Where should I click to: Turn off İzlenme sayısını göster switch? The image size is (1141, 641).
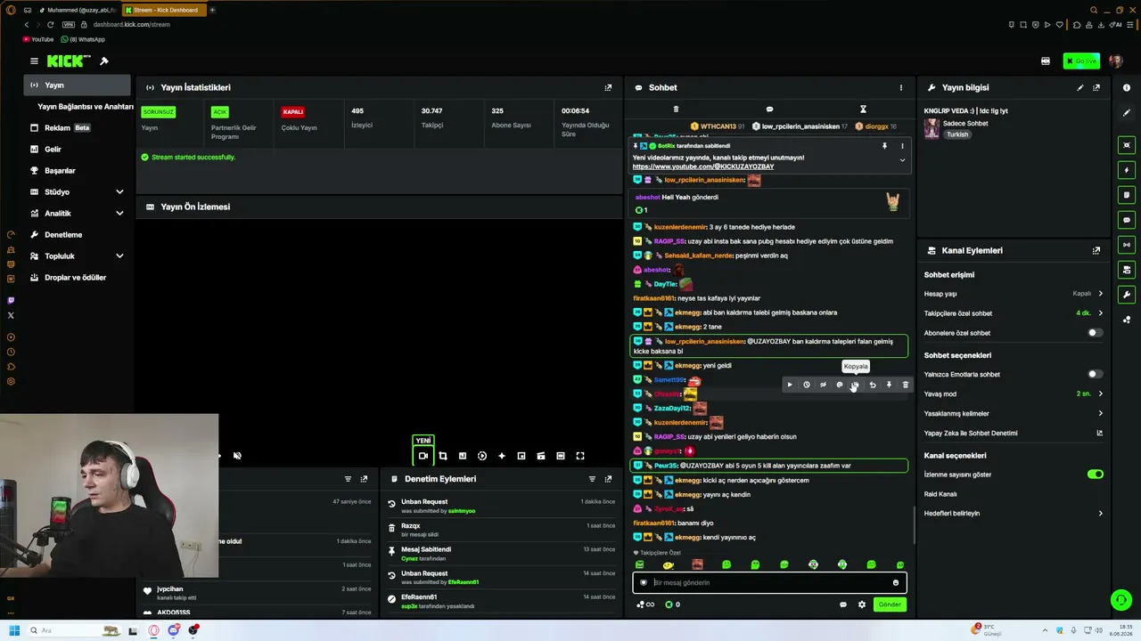coord(1096,475)
